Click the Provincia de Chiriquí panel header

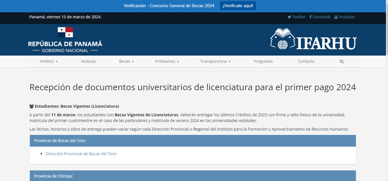193,176
